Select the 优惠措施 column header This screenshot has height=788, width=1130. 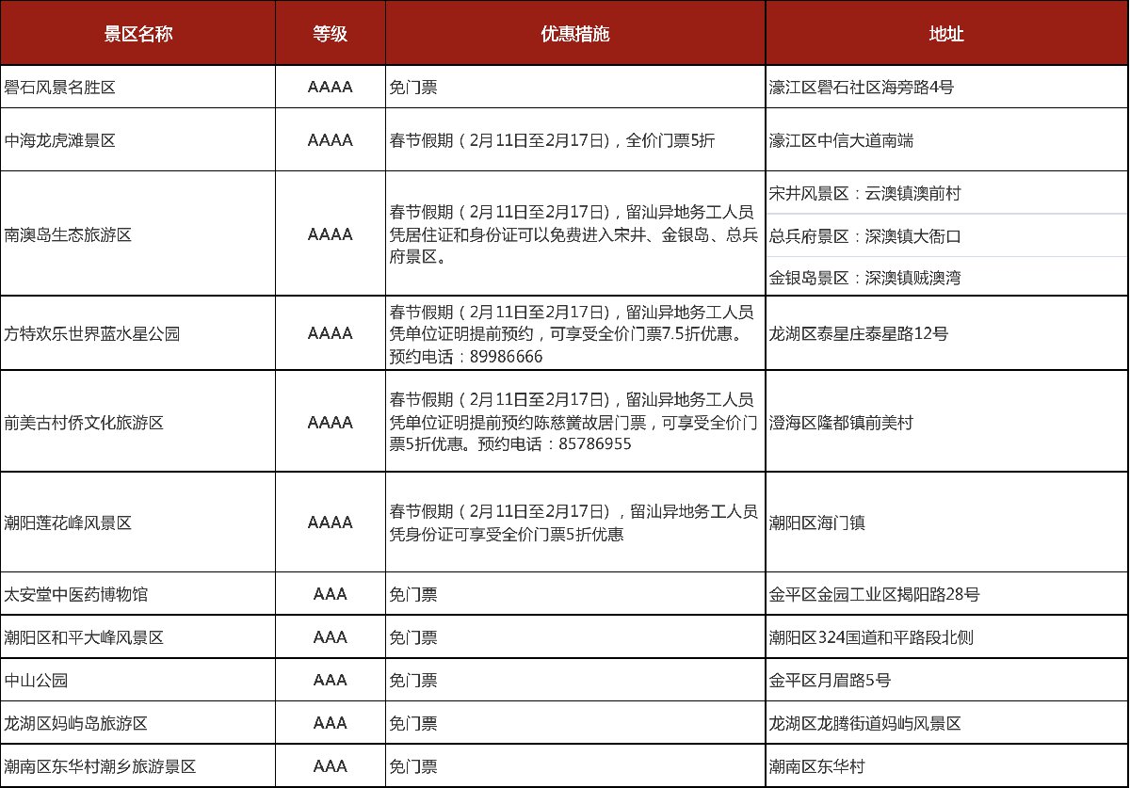575,34
